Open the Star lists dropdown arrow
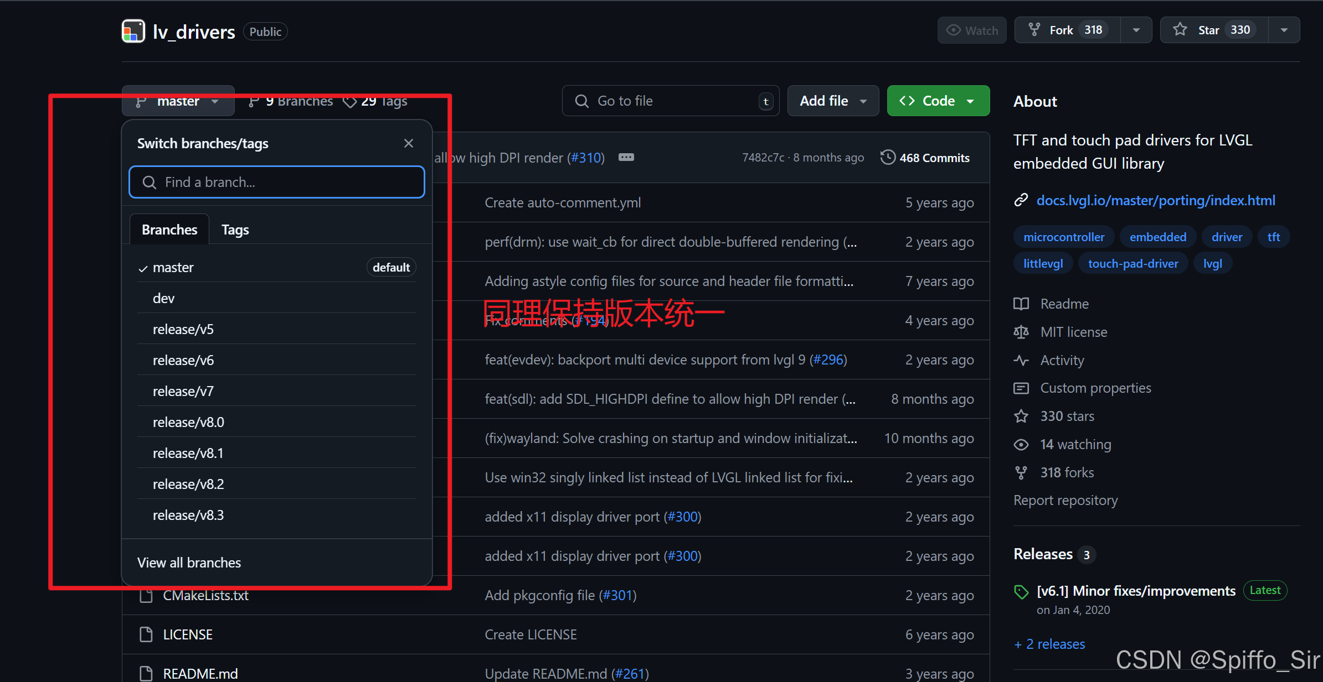 point(1284,30)
